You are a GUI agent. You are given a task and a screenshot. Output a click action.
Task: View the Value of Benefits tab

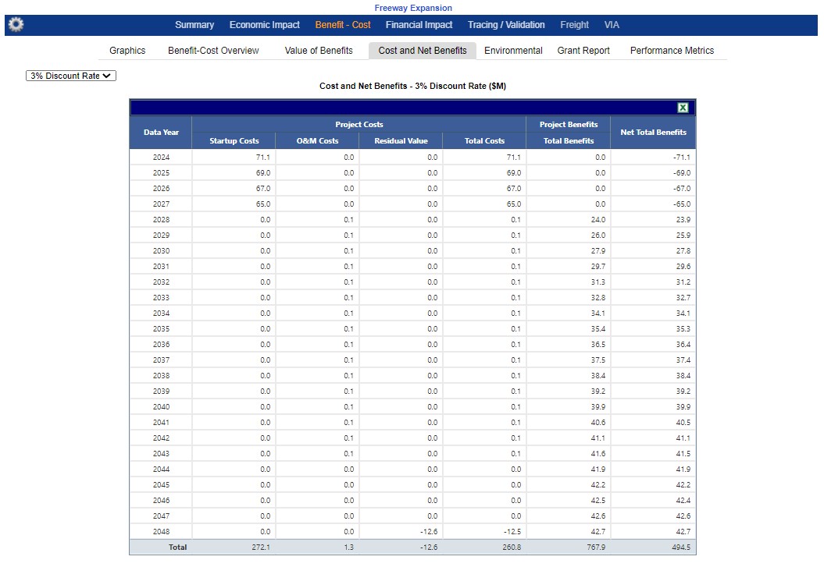coord(319,51)
